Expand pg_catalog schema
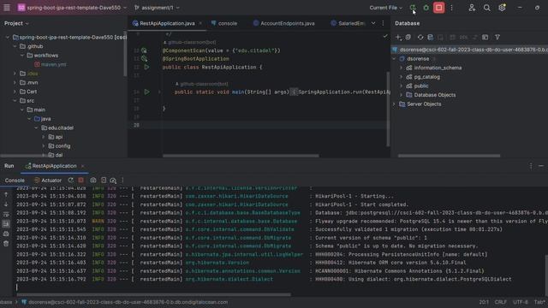 coord(402,77)
